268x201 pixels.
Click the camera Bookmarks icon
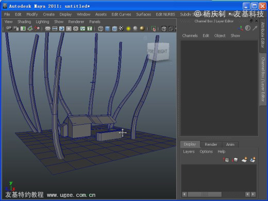(x=23, y=28)
